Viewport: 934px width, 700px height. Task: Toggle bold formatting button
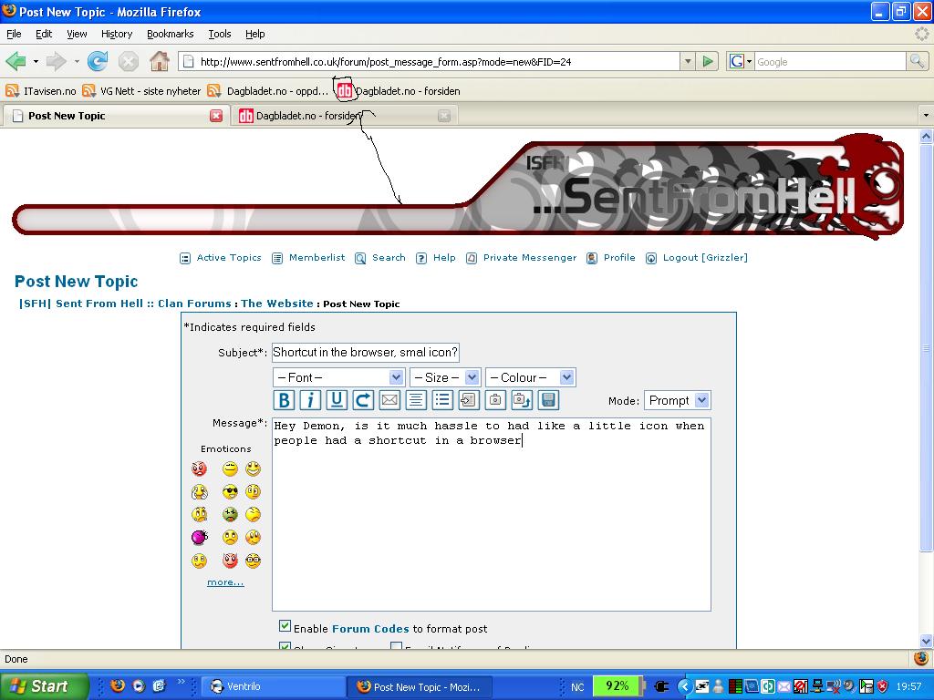click(284, 400)
